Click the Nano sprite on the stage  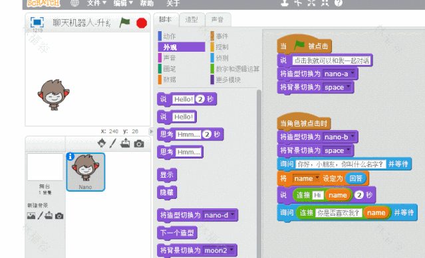tap(54, 95)
